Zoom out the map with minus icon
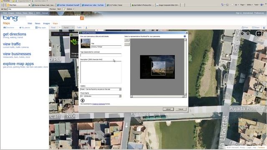 coord(242,34)
